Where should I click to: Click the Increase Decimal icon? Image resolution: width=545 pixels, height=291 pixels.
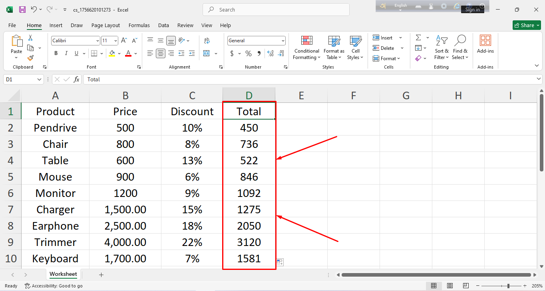[x=270, y=53]
